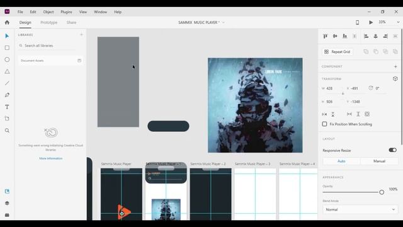Open the Window menu
Screen dimensions: 403x227
point(100,12)
